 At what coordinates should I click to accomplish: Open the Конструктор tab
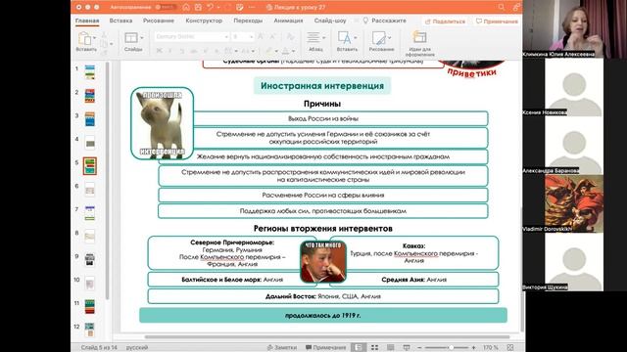pyautogui.click(x=204, y=21)
